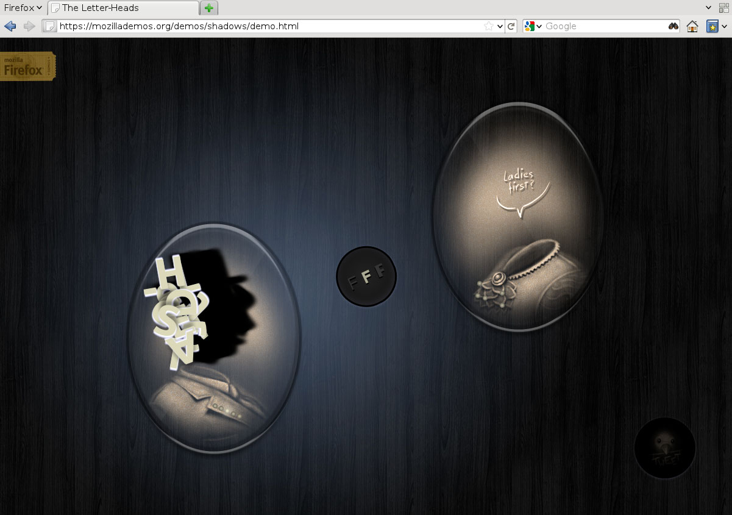Click the Mozilla Firefox ticket badge
This screenshot has width=732, height=515.
[x=27, y=66]
